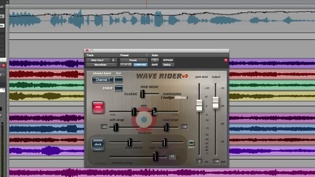Open the Native format dropdown
This screenshot has height=177, width=315.
(x=168, y=65)
